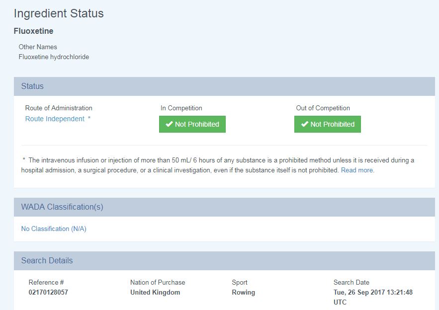Image resolution: width=439 pixels, height=310 pixels.
Task: Click the WADA Classification(s) section header
Action: 224,207
